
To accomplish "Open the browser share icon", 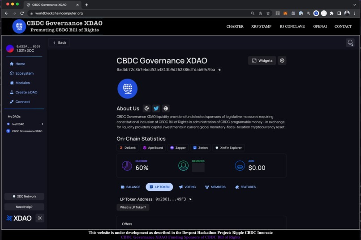I will pyautogui.click(x=260, y=13).
